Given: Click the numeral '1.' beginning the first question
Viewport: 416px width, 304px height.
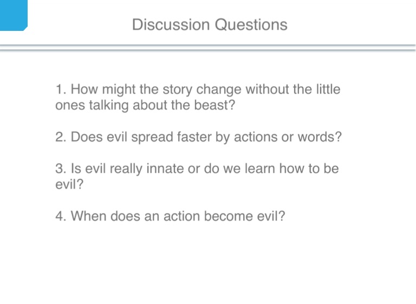Looking at the screenshot, I should [x=61, y=89].
